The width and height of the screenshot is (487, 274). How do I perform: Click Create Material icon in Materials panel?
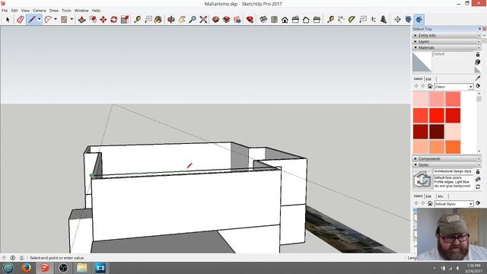[x=478, y=62]
